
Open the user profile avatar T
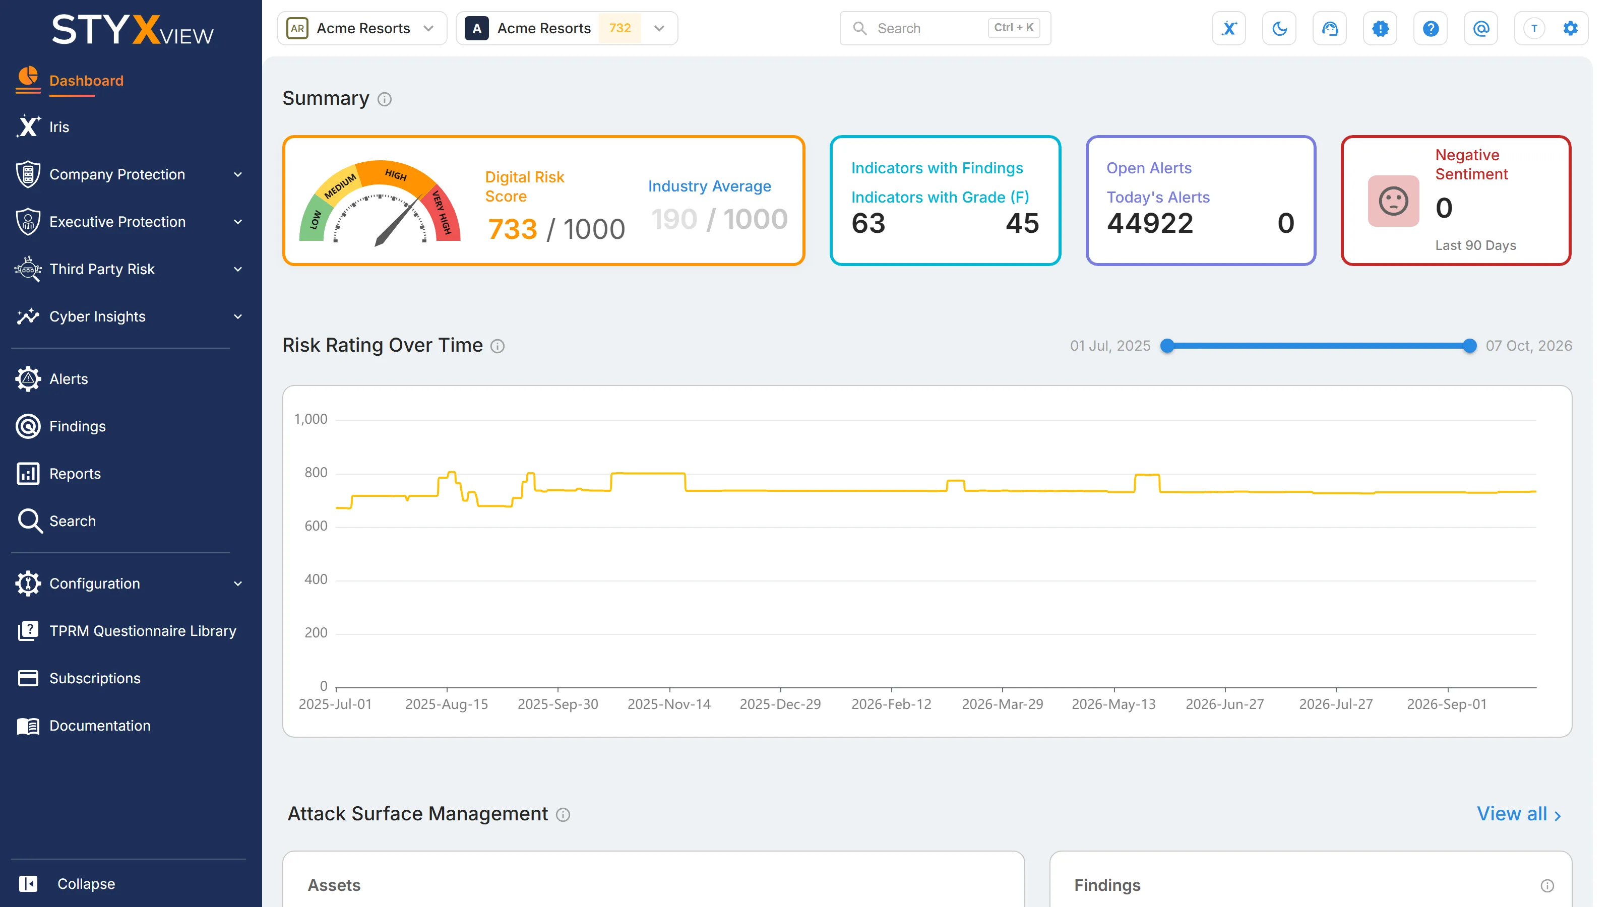1534,28
